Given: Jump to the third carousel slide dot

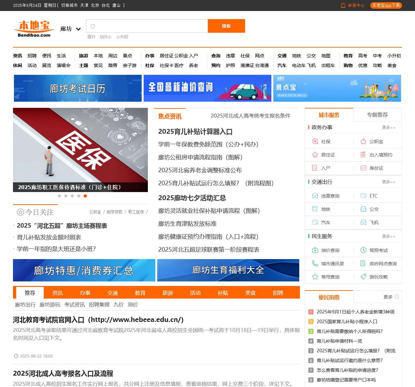Looking at the screenshot, I should tap(72, 196).
